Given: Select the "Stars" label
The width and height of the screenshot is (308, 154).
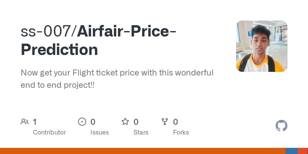Looking at the screenshot, I should point(141,132).
